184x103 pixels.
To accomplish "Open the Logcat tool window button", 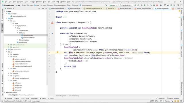I will click(x=25, y=98).
